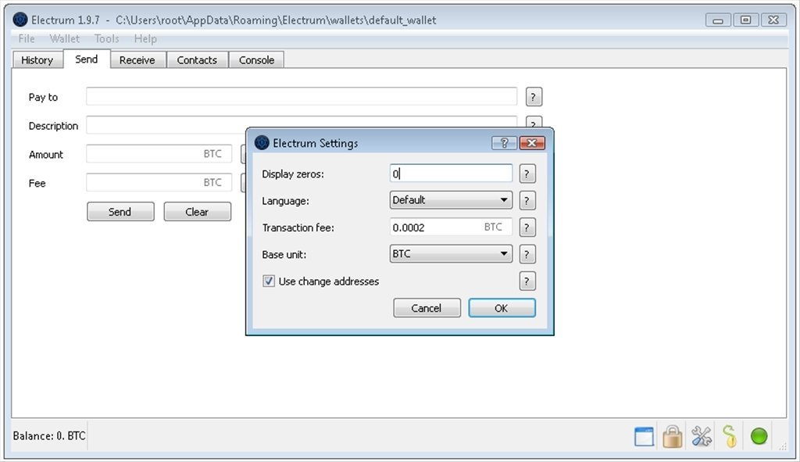Click the Electrum logo in main title bar
800x462 pixels.
coord(20,20)
